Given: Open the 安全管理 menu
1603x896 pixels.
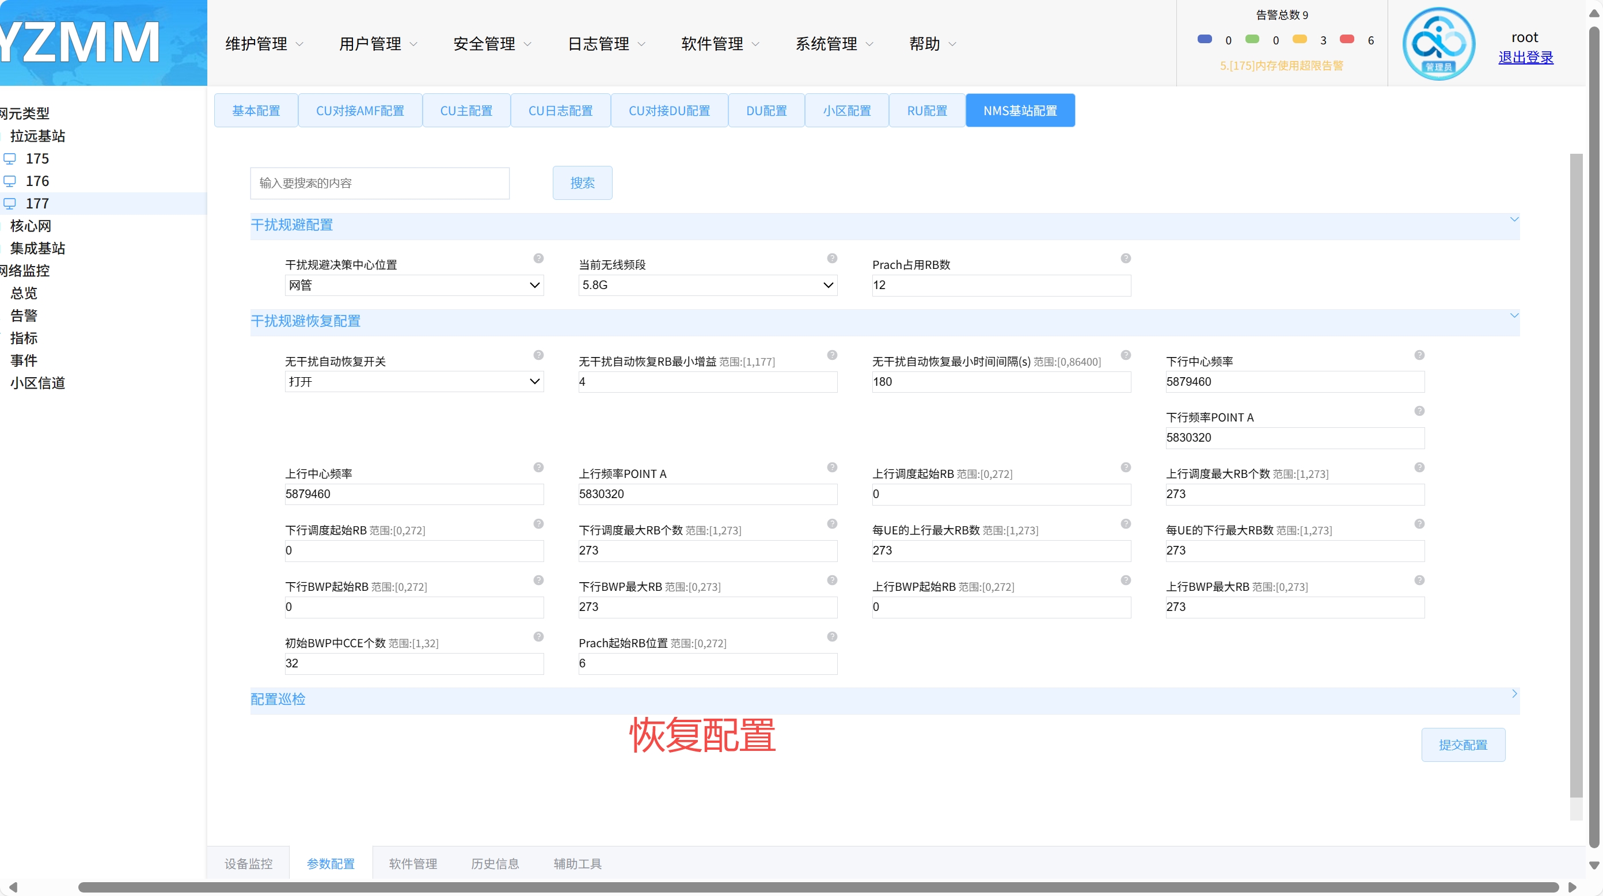Looking at the screenshot, I should (492, 44).
